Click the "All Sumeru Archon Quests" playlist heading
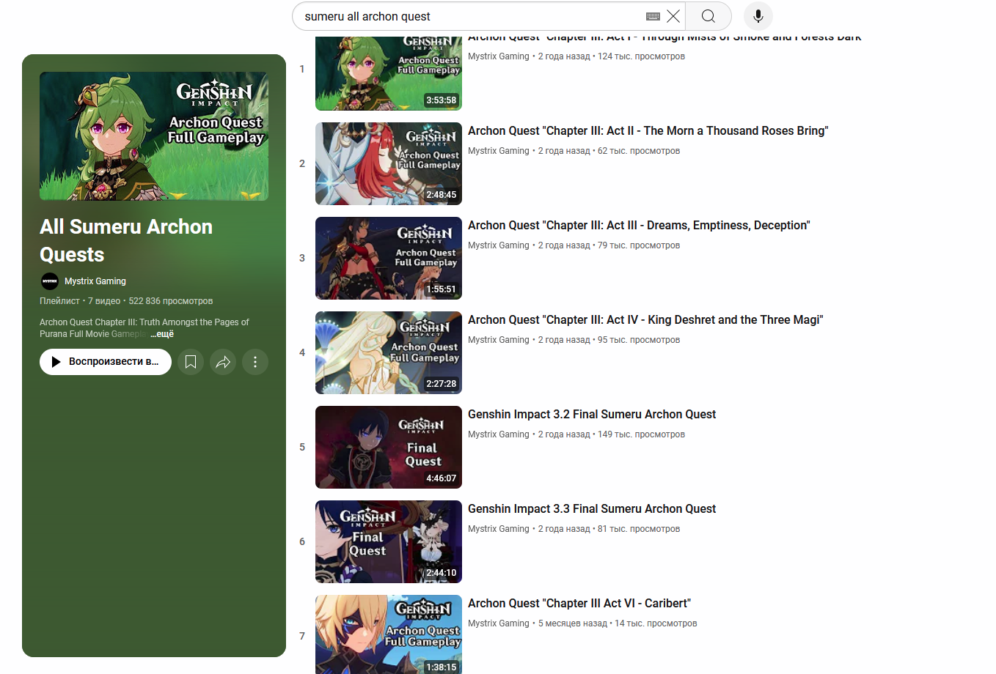Viewport: 996px width, 674px height. coord(126,241)
